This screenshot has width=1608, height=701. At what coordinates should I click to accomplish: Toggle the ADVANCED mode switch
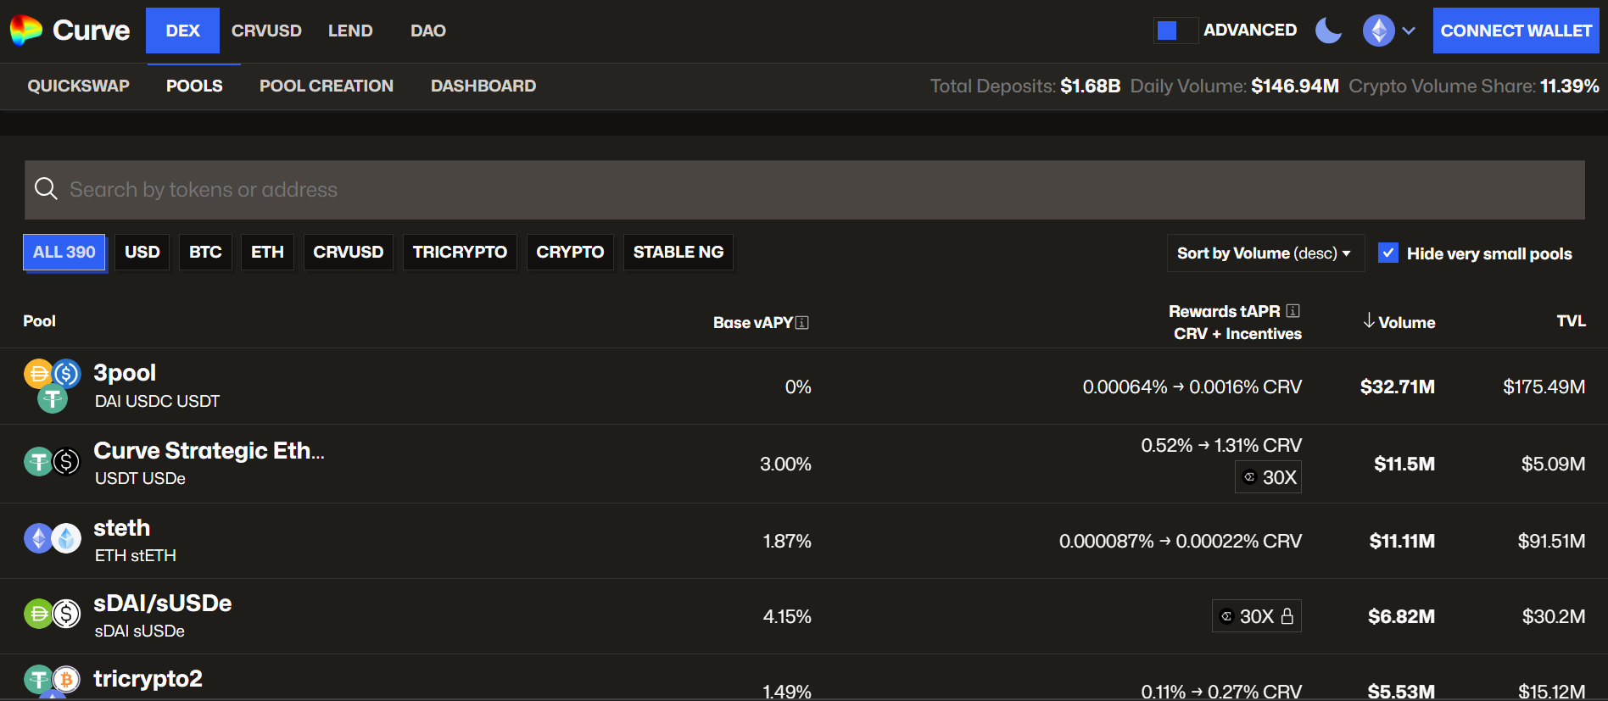click(1175, 31)
